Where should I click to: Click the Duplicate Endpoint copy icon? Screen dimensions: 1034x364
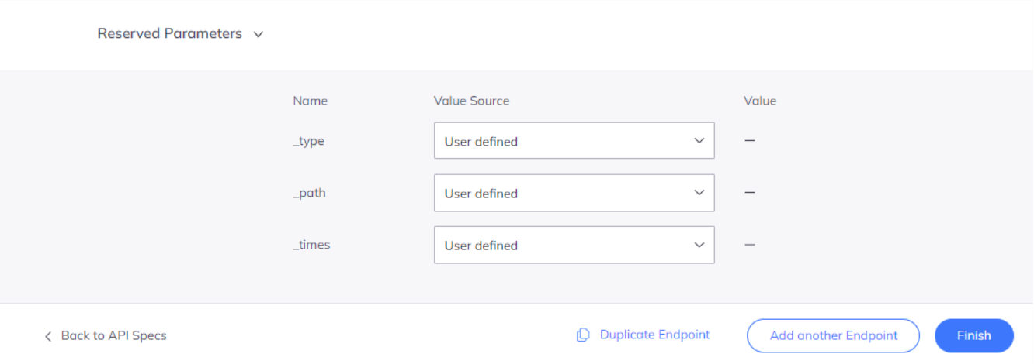pos(583,335)
